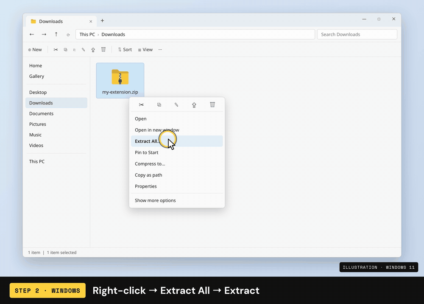This screenshot has height=304, width=424.
Task: Delete via context menu trash icon
Action: coord(212,104)
